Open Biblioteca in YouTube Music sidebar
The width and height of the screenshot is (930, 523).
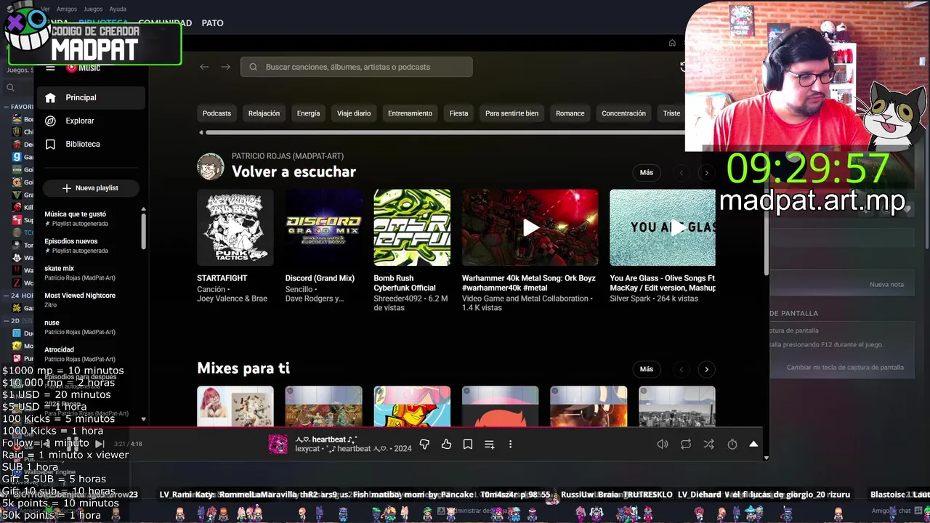tap(91, 144)
